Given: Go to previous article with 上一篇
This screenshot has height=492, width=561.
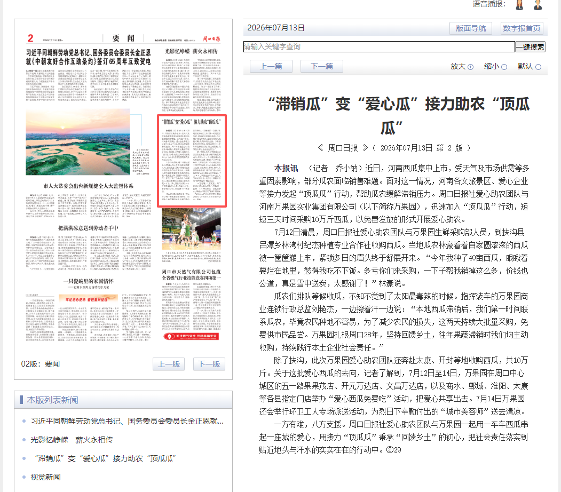Looking at the screenshot, I should pos(271,66).
